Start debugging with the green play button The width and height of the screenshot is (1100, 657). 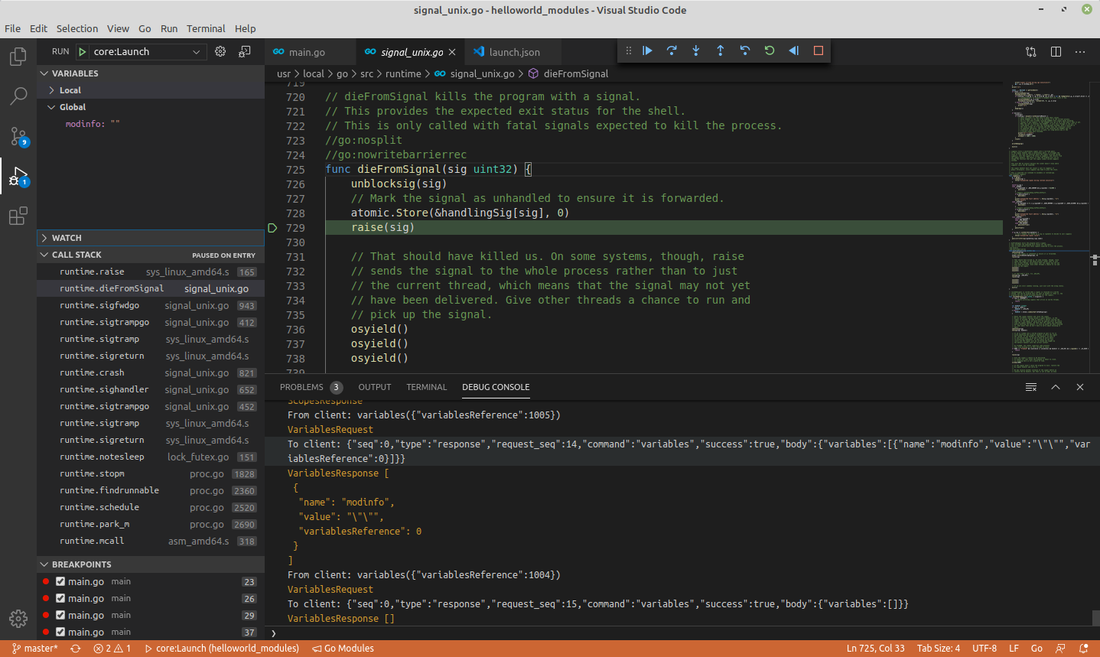(x=82, y=52)
